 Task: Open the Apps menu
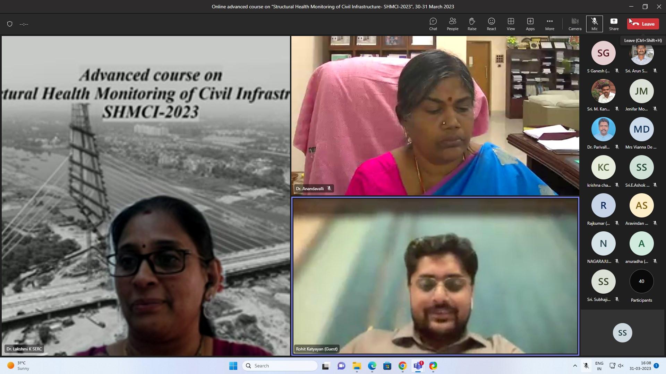pos(530,24)
